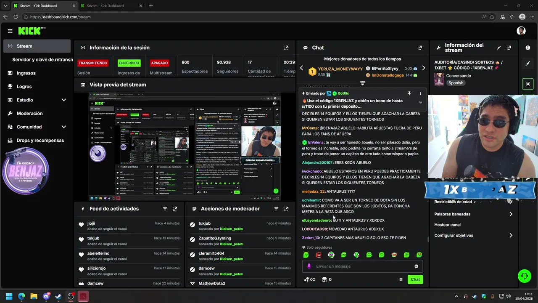Pop out the Acciones de moderador panel
The width and height of the screenshot is (538, 303).
click(286, 209)
